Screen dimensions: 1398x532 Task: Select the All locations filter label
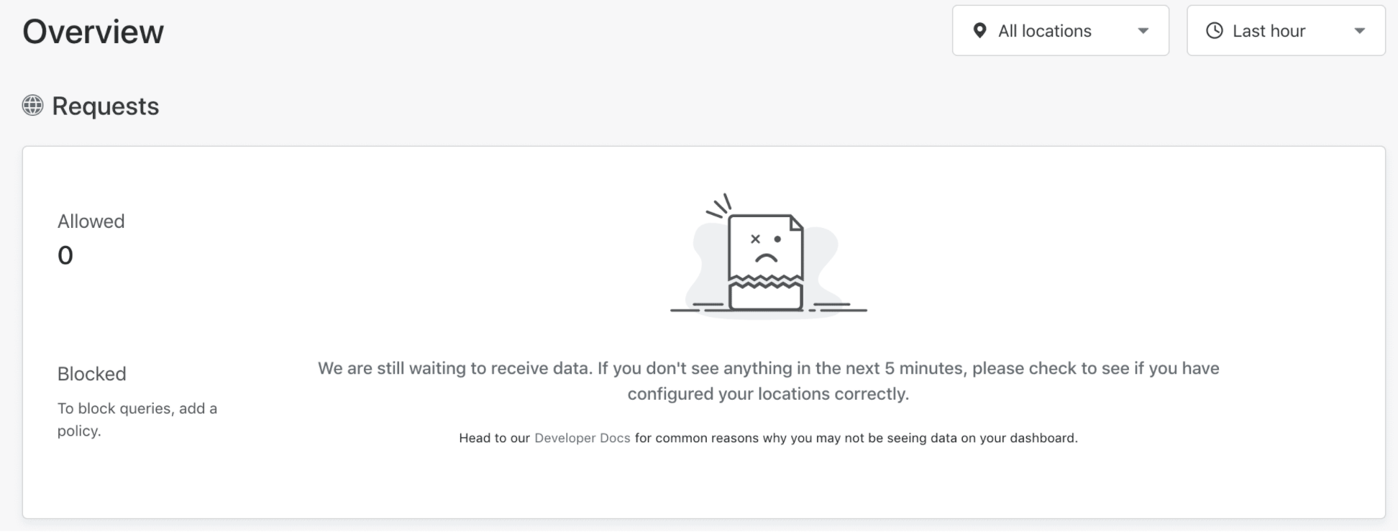(x=1043, y=30)
